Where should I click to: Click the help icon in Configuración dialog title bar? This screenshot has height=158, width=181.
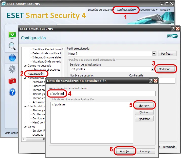tap(173, 28)
